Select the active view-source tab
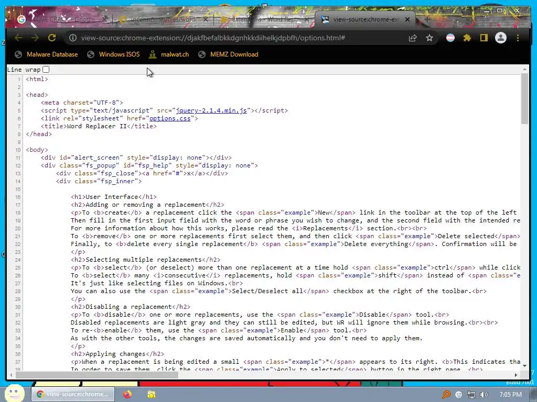 (365, 19)
